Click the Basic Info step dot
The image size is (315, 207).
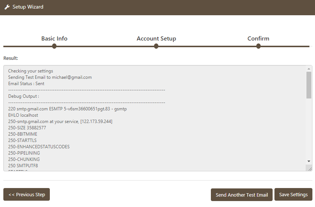click(54, 46)
